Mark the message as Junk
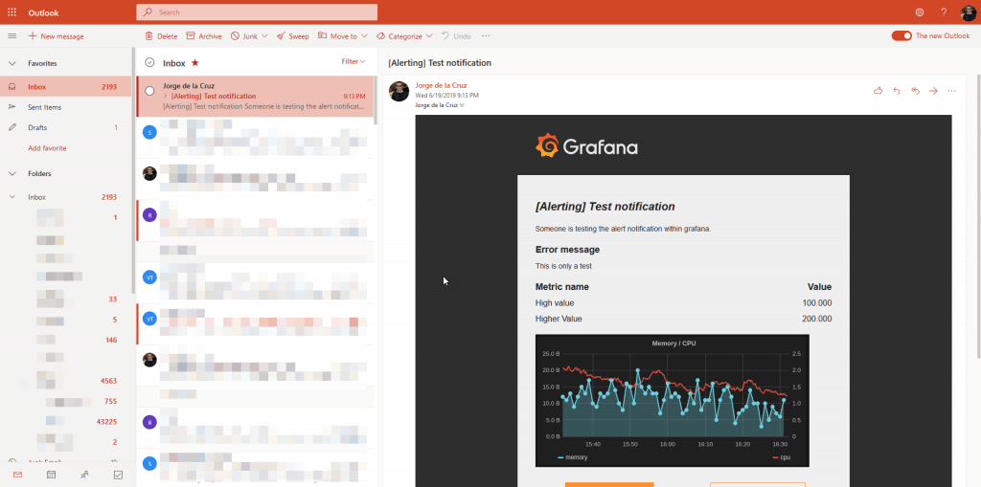The width and height of the screenshot is (981, 487). pyautogui.click(x=244, y=36)
